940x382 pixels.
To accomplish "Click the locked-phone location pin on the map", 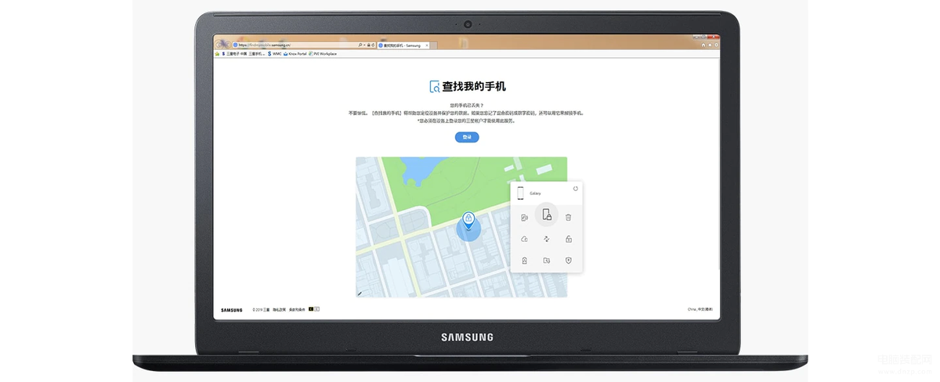I will (x=468, y=219).
